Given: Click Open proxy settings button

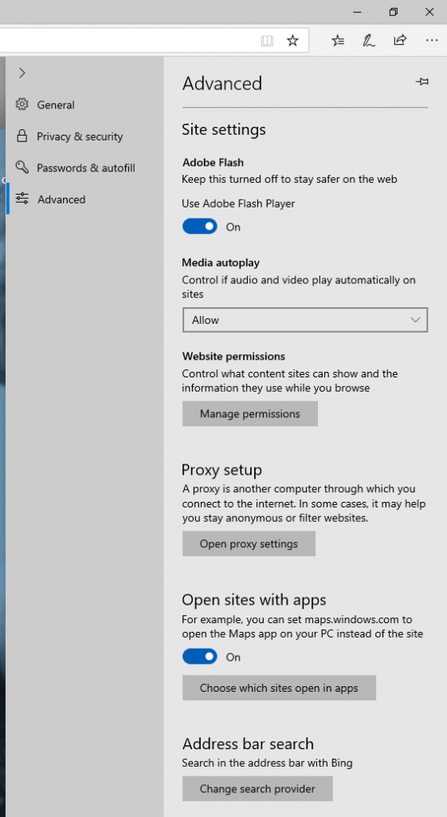Looking at the screenshot, I should (249, 543).
